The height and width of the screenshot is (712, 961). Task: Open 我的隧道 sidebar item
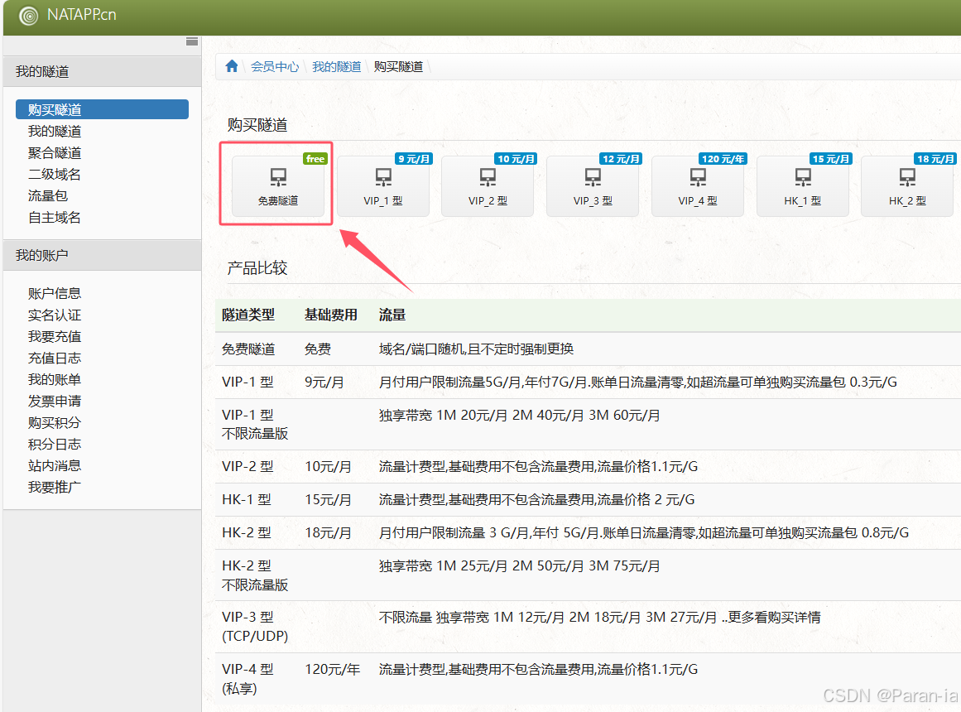(55, 132)
